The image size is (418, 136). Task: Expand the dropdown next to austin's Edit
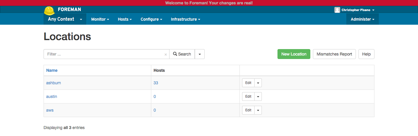(258, 96)
